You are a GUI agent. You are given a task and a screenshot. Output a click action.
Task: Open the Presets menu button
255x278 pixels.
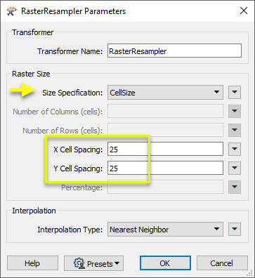click(x=93, y=263)
